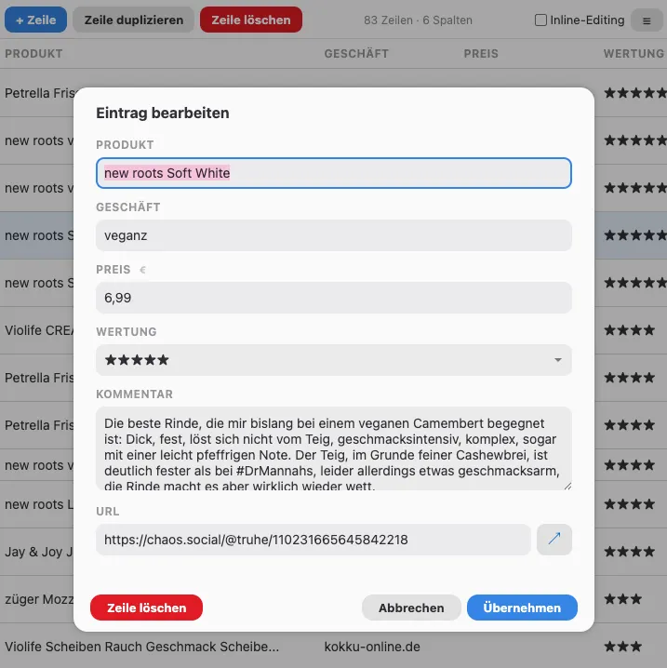Click the URL field with chaos.social link

(313, 540)
